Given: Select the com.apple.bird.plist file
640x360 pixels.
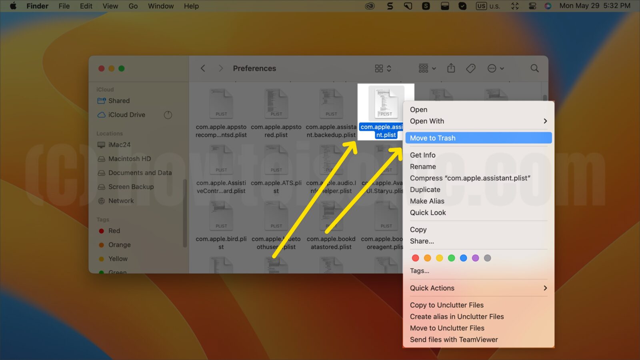Looking at the screenshot, I should tap(221, 225).
